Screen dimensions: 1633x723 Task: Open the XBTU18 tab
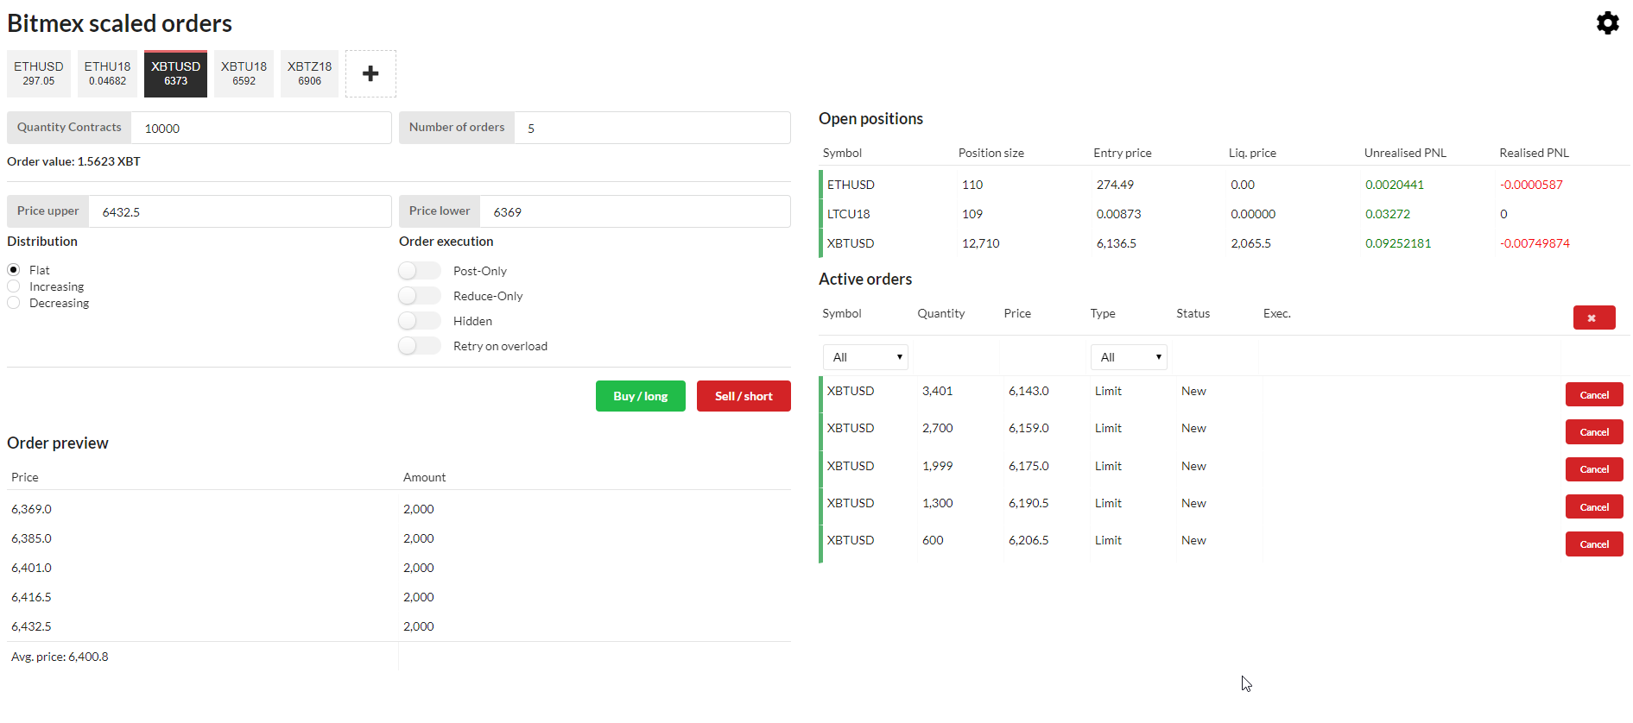(x=244, y=73)
